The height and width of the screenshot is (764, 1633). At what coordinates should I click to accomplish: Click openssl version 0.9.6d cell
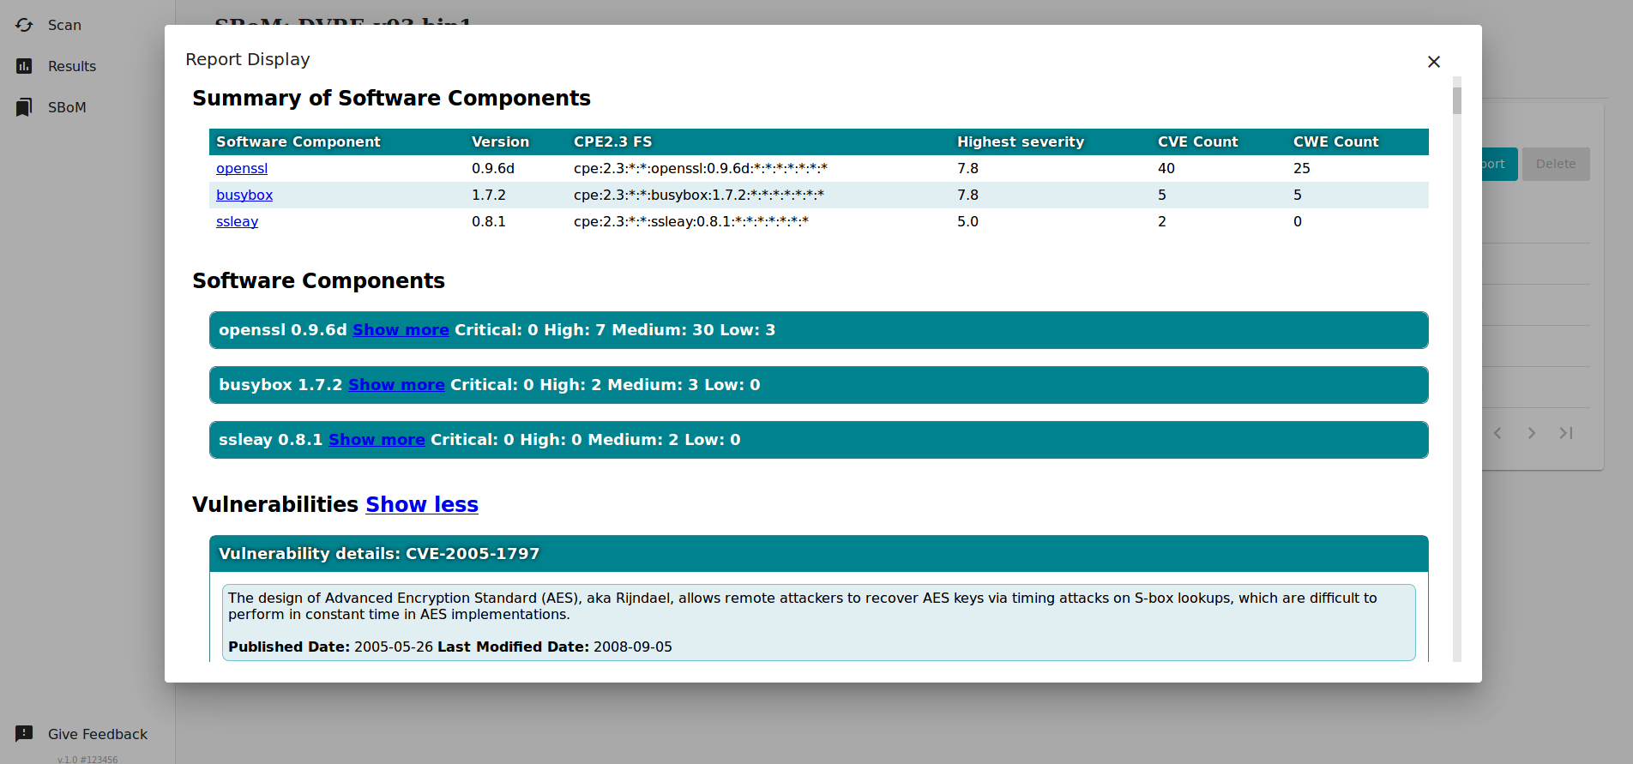pos(493,169)
